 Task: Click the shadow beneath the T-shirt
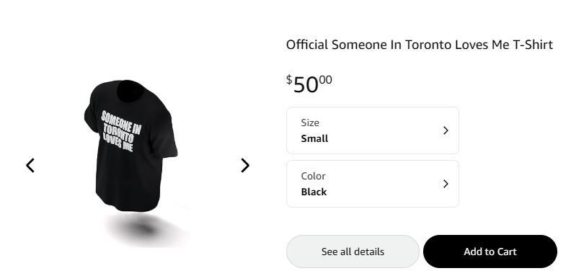tap(146, 228)
